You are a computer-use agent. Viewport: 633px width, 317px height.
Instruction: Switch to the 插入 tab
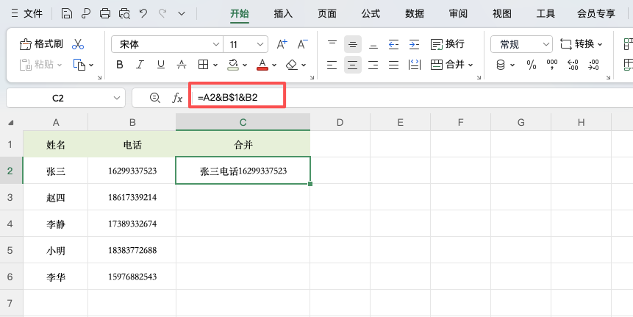[283, 14]
